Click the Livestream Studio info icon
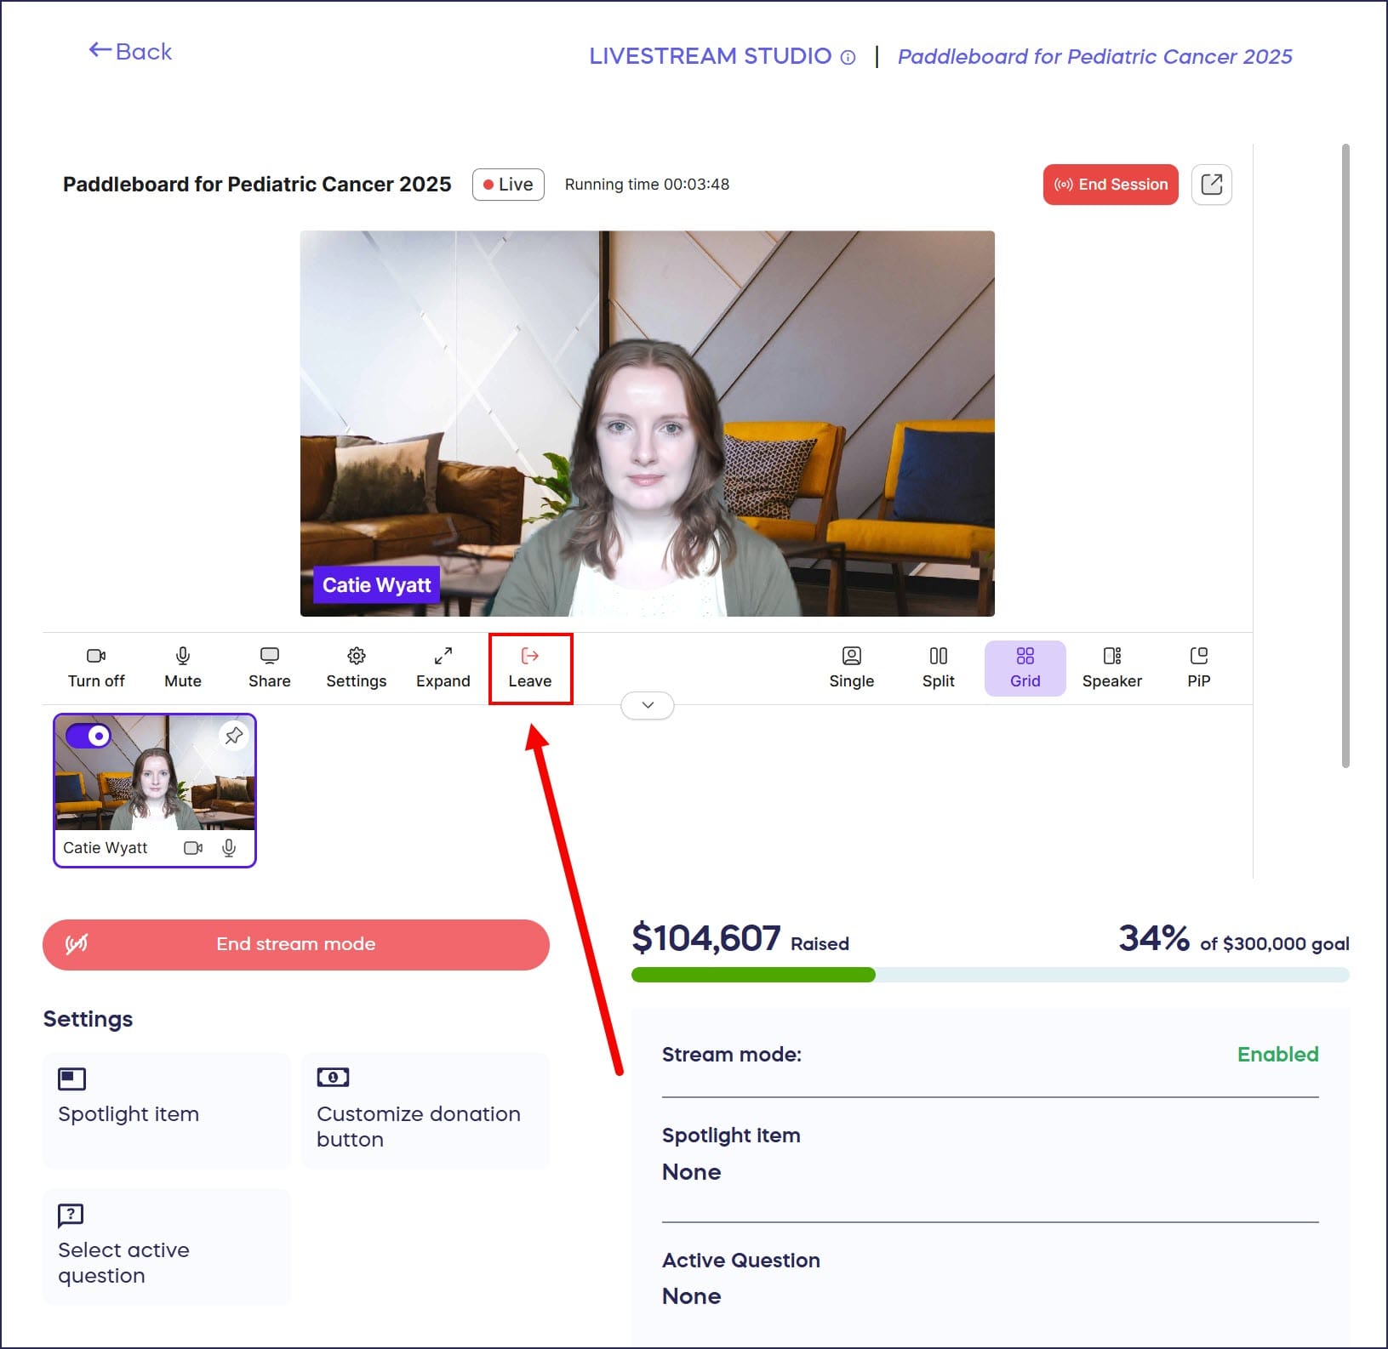 848,58
